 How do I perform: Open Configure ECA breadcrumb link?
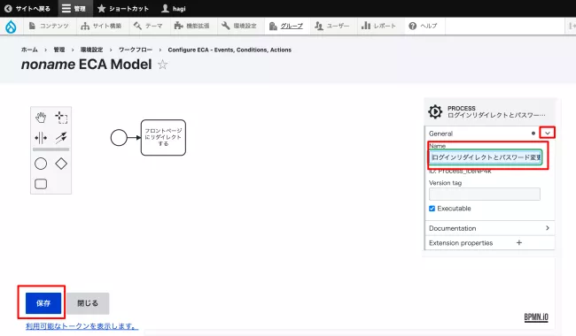(230, 50)
